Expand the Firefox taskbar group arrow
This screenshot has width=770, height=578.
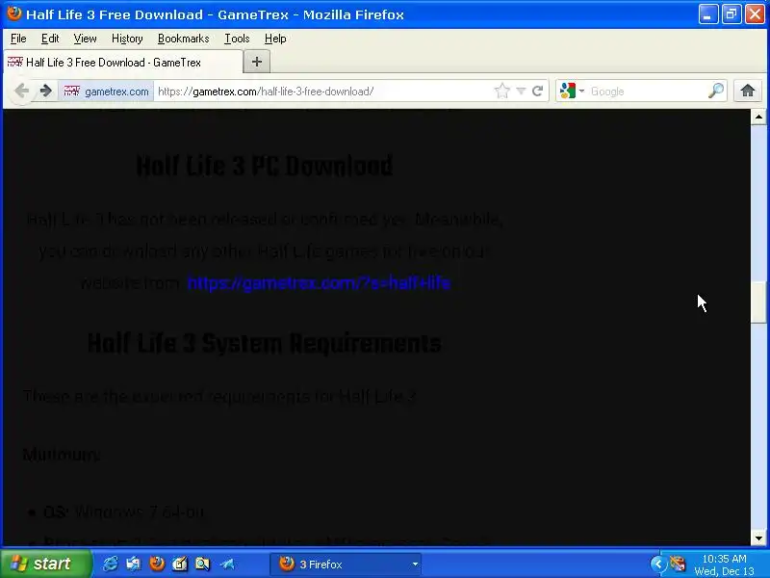tap(415, 565)
